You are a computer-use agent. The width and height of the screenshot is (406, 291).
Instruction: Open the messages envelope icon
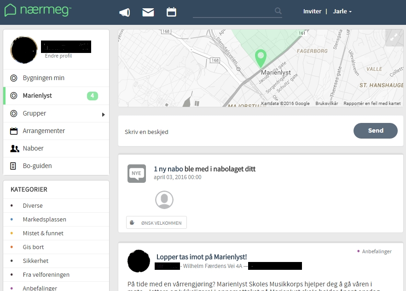148,12
